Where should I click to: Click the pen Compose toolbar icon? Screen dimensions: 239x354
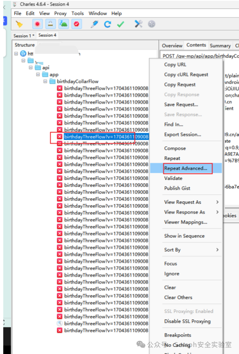pos(94,24)
